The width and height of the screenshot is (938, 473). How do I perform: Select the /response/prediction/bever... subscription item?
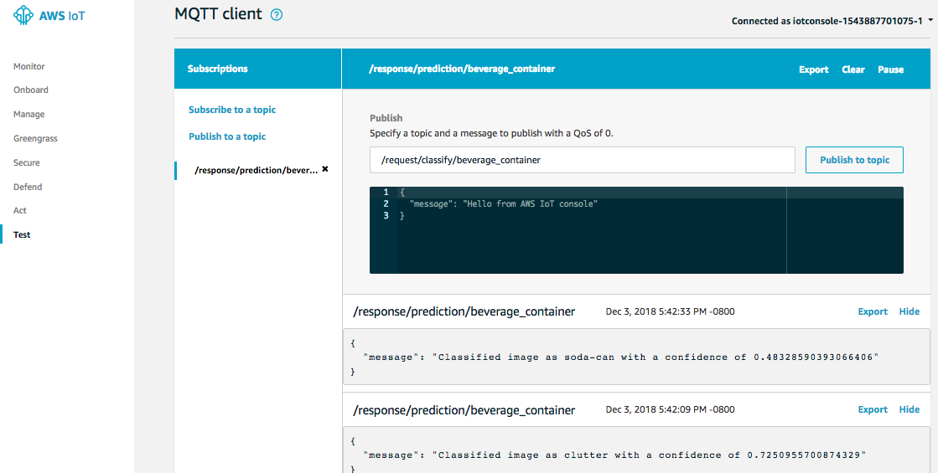pyautogui.click(x=256, y=170)
